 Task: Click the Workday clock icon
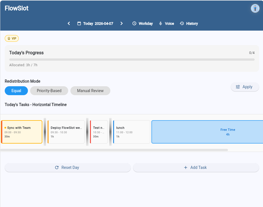pyautogui.click(x=134, y=24)
